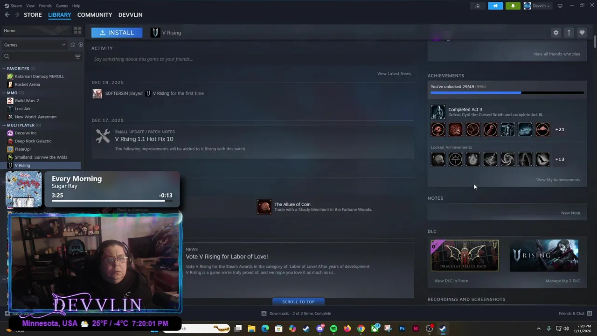Open the Help menu
The height and width of the screenshot is (336, 597).
pos(76,6)
